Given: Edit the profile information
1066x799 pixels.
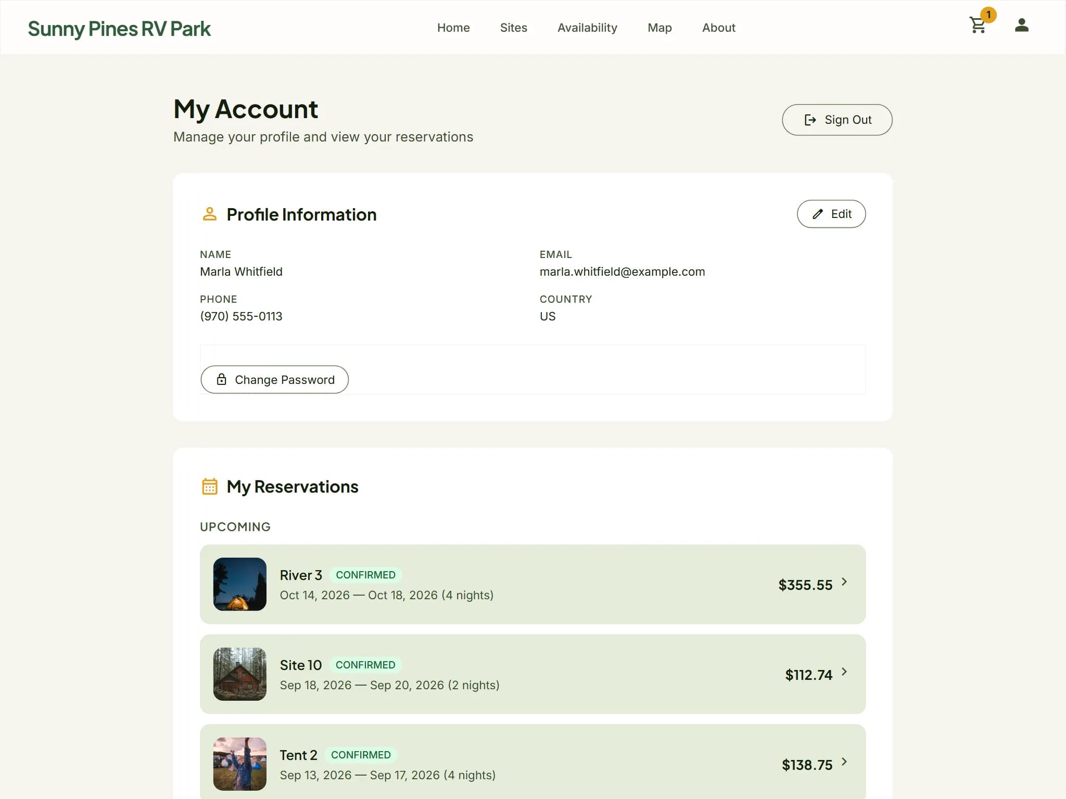Looking at the screenshot, I should pyautogui.click(x=831, y=214).
